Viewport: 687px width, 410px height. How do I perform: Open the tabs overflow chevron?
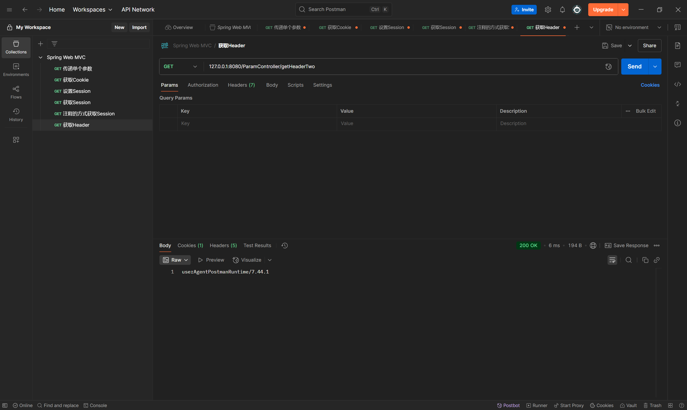pyautogui.click(x=591, y=27)
